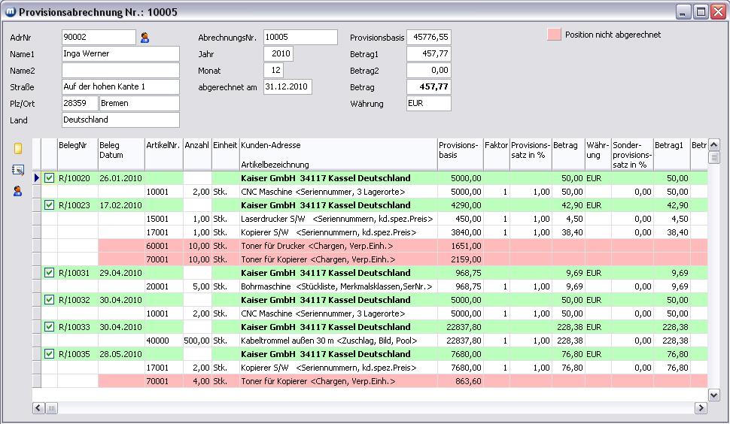Image resolution: width=730 pixels, height=424 pixels.
Task: Click into the Name1 field with Inga Werner
Action: (x=120, y=54)
